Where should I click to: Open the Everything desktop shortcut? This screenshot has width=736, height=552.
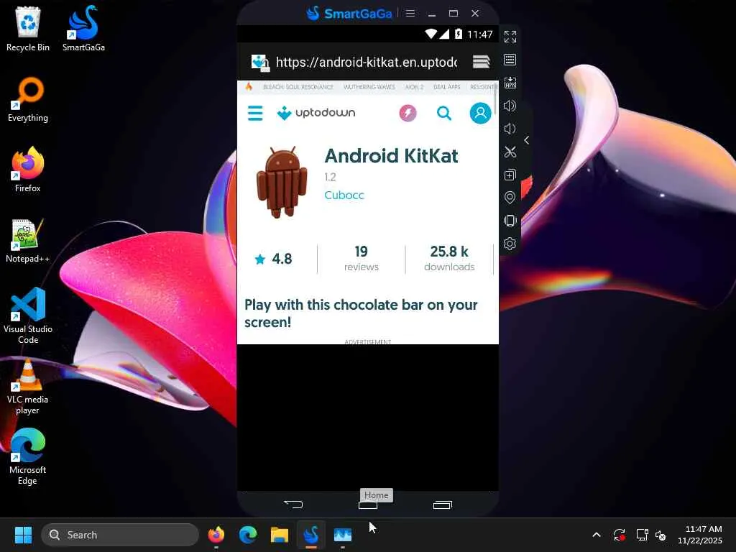(x=28, y=99)
